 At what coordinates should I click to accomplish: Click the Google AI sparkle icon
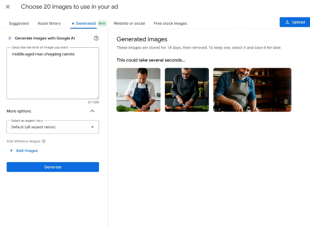(9, 38)
